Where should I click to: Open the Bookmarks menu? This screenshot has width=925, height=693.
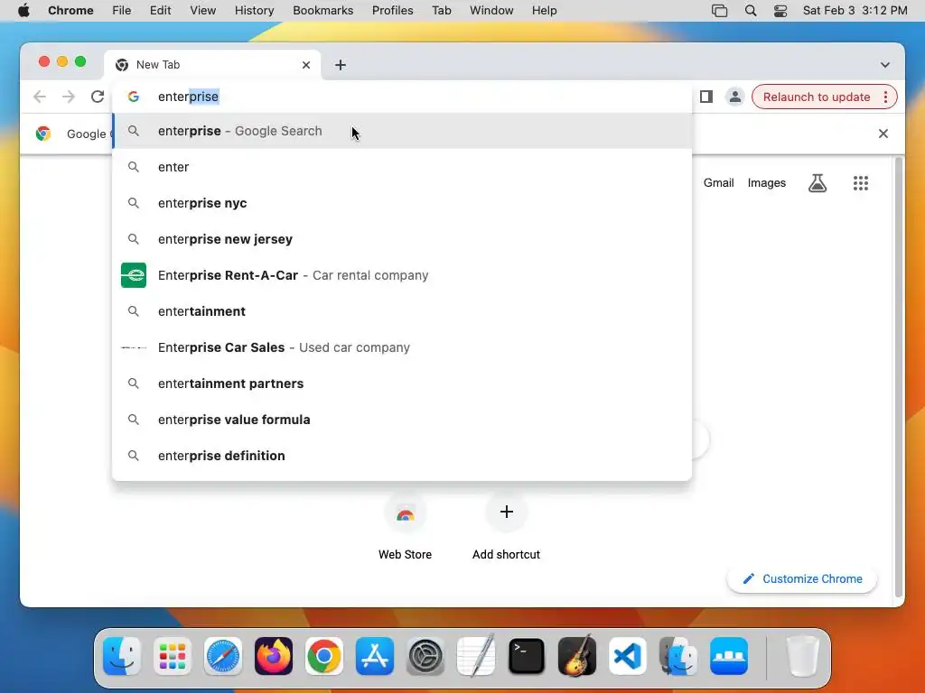(x=322, y=11)
